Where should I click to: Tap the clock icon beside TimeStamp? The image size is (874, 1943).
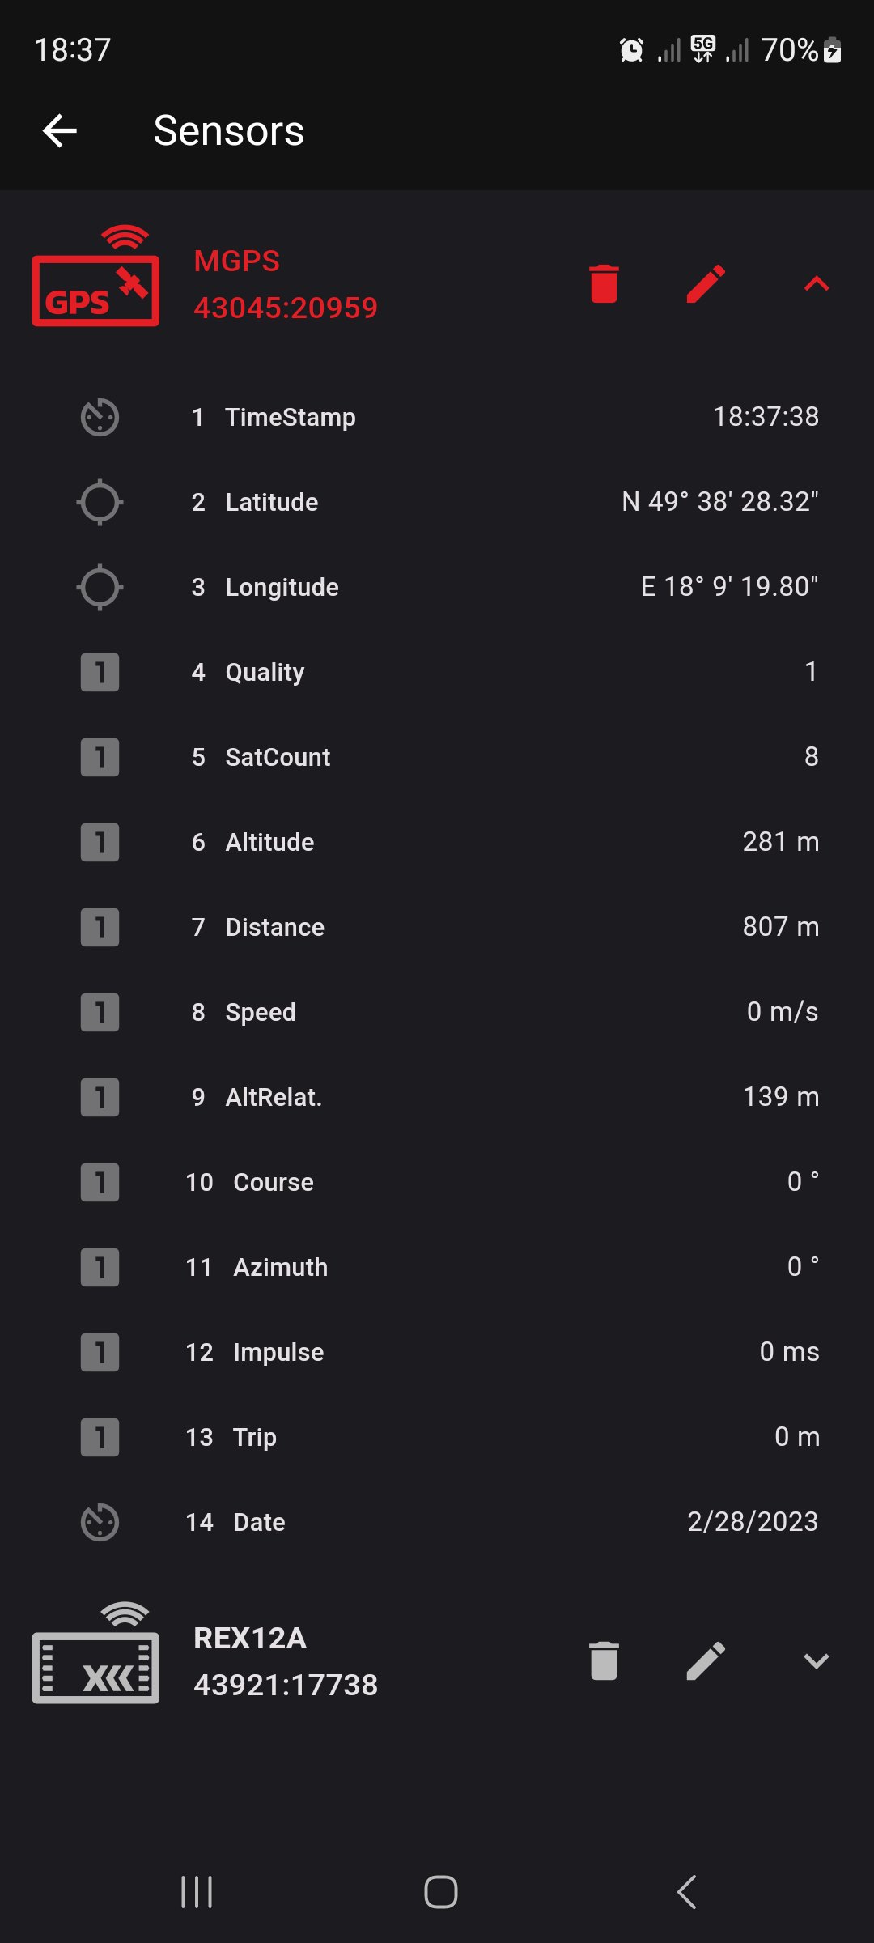100,418
